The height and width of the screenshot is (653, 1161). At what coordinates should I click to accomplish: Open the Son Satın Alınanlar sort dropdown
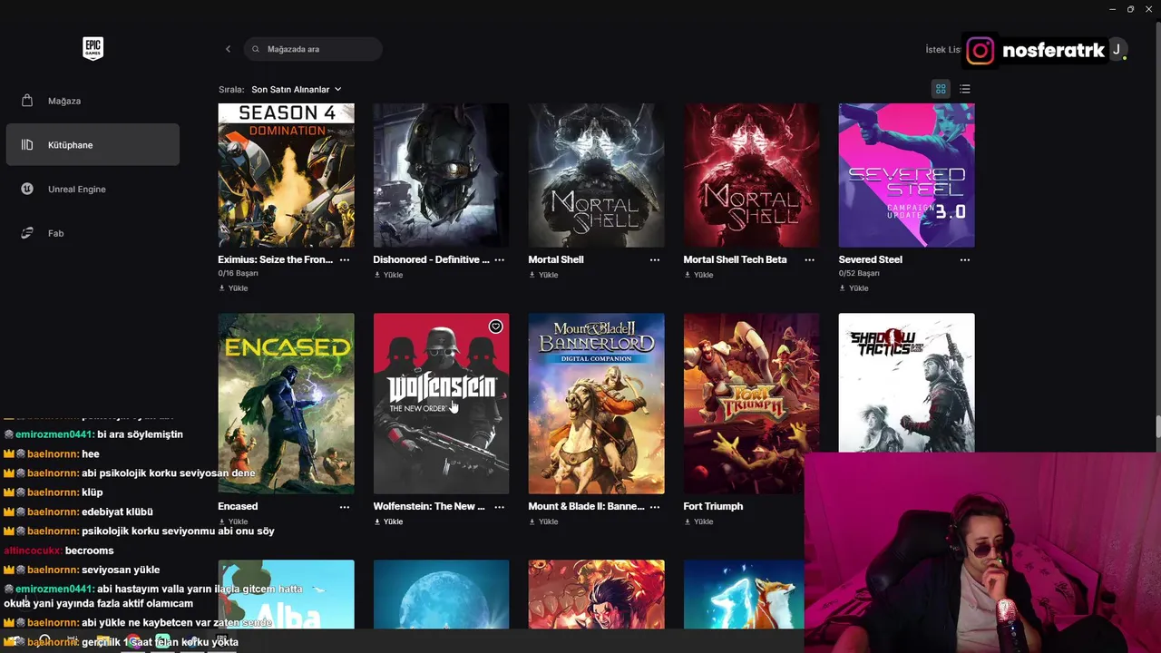297,90
